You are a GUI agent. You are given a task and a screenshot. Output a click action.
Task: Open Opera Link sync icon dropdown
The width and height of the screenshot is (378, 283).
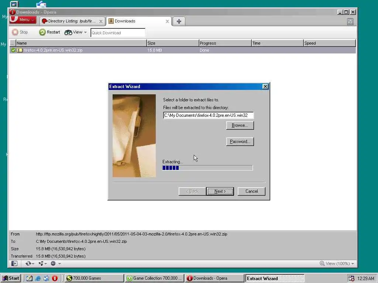[30, 263]
